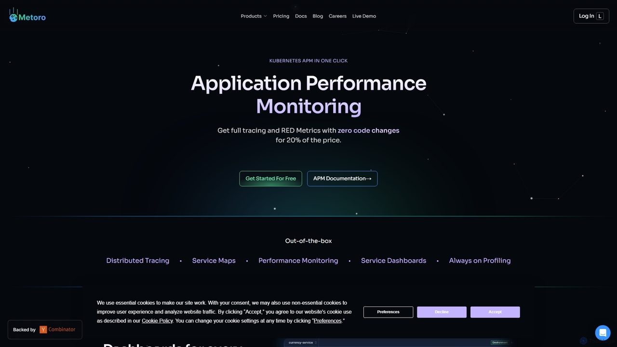The height and width of the screenshot is (347, 617).
Task: Open the Careers page
Action: (337, 16)
